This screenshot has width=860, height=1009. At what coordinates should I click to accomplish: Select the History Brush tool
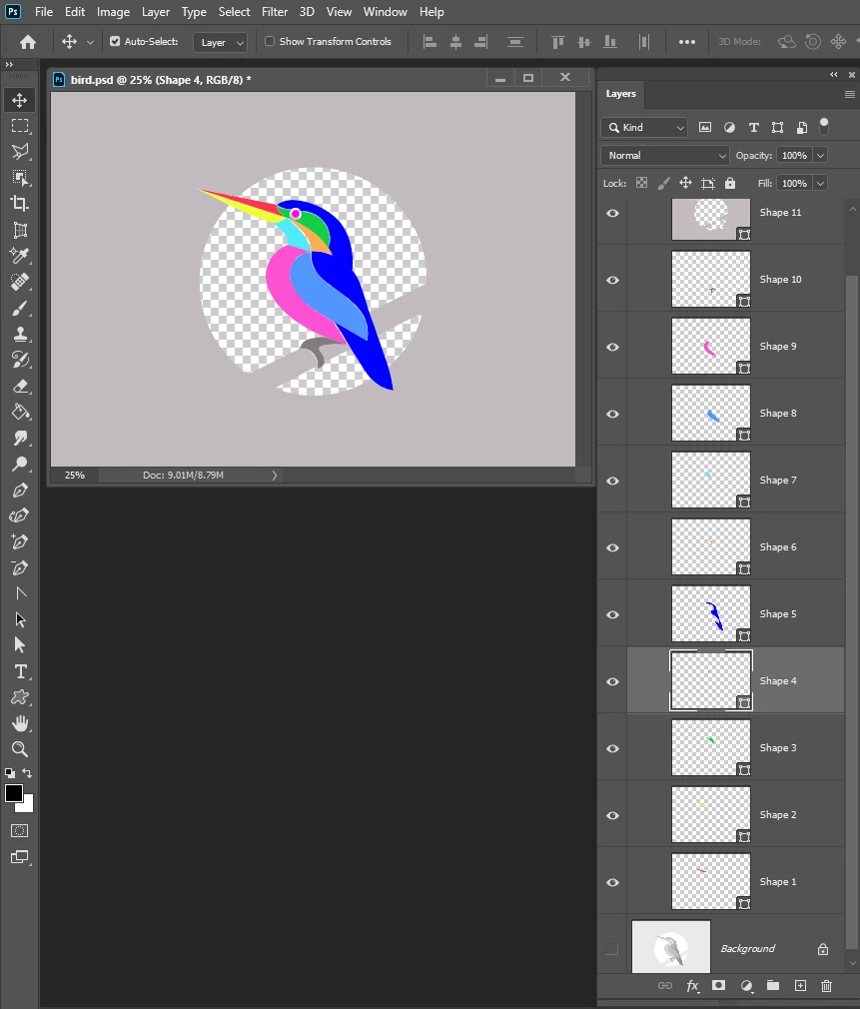click(x=19, y=360)
